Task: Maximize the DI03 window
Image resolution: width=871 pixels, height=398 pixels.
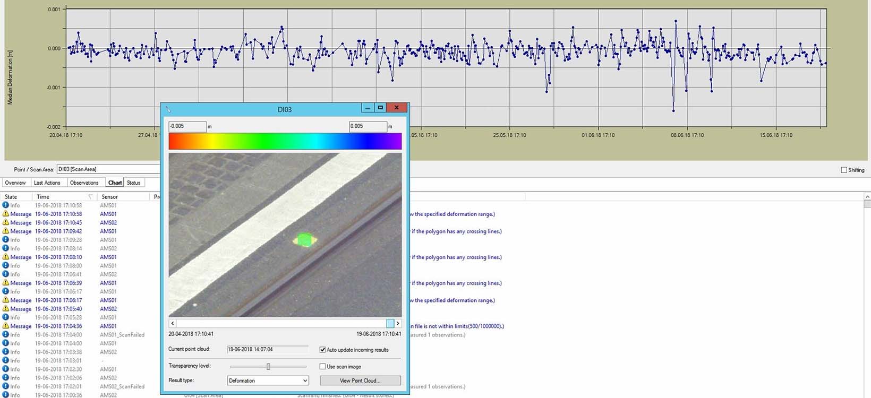Action: [x=380, y=108]
